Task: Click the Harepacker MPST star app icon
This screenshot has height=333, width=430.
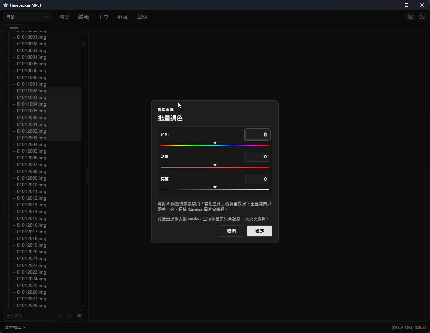Action: [6, 5]
